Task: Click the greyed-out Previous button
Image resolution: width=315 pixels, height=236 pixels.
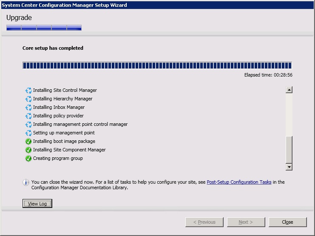Action: click(x=204, y=222)
